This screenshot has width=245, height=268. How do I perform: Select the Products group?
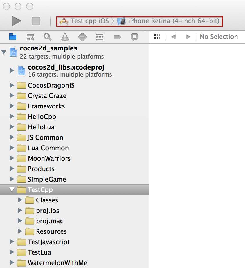click(74, 169)
